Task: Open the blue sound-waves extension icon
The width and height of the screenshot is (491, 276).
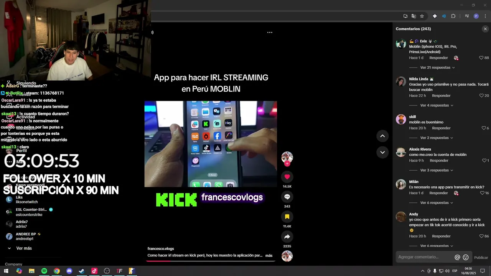Action: point(444,16)
